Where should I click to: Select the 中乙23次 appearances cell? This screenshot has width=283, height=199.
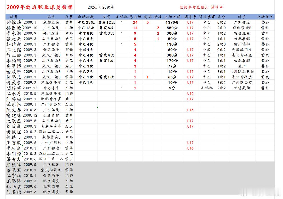point(86,22)
